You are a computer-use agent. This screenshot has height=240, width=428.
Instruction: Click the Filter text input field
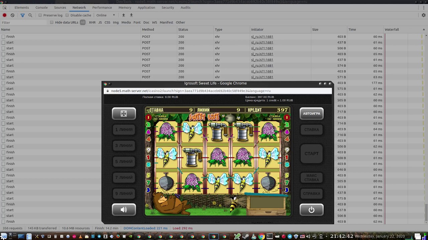[x=24, y=22]
